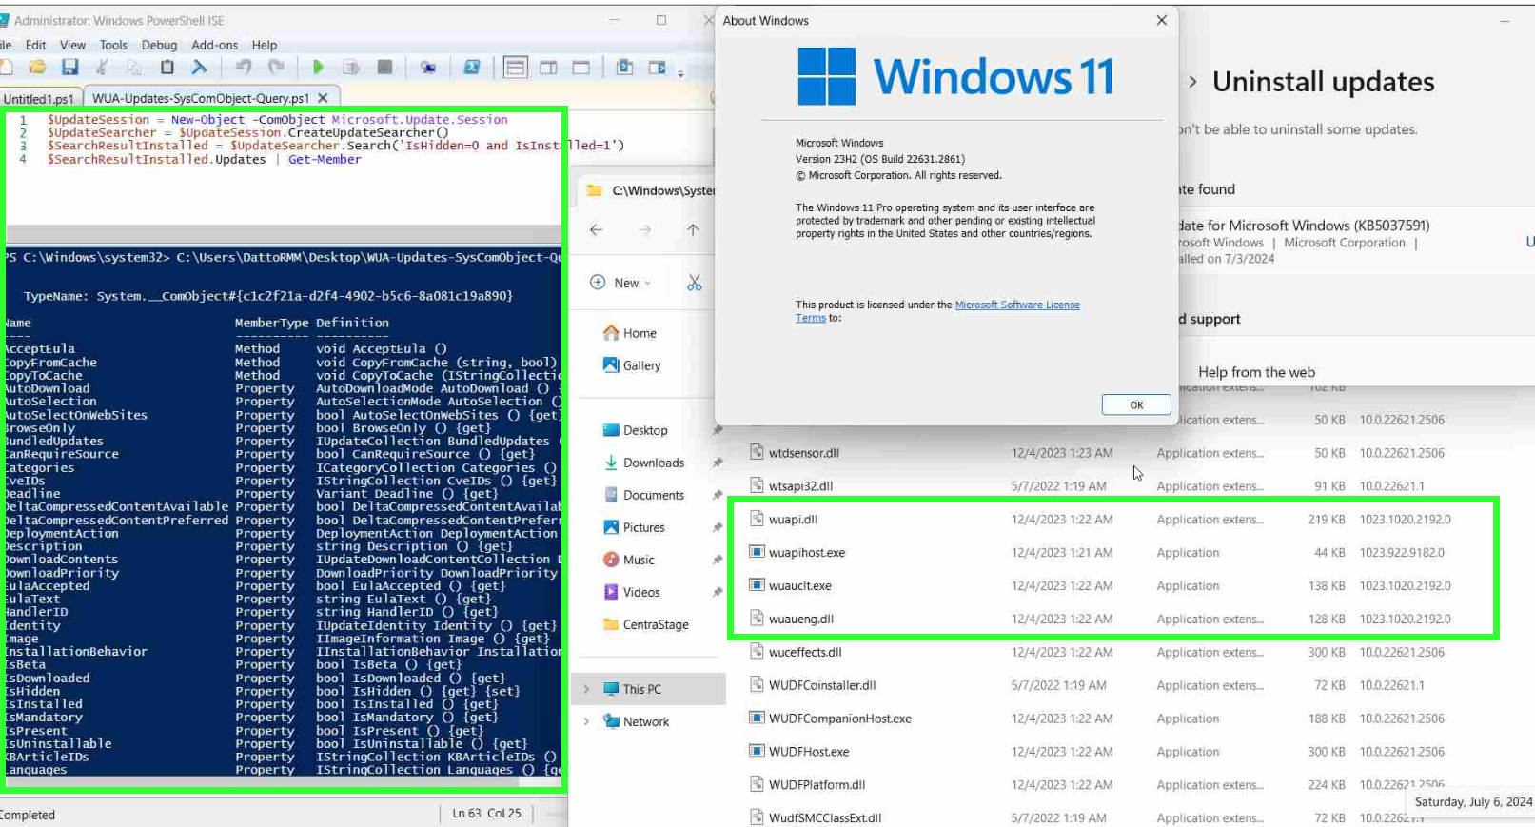
Task: Open script icon in PowerShell ISE toolbar
Action: coord(37,67)
